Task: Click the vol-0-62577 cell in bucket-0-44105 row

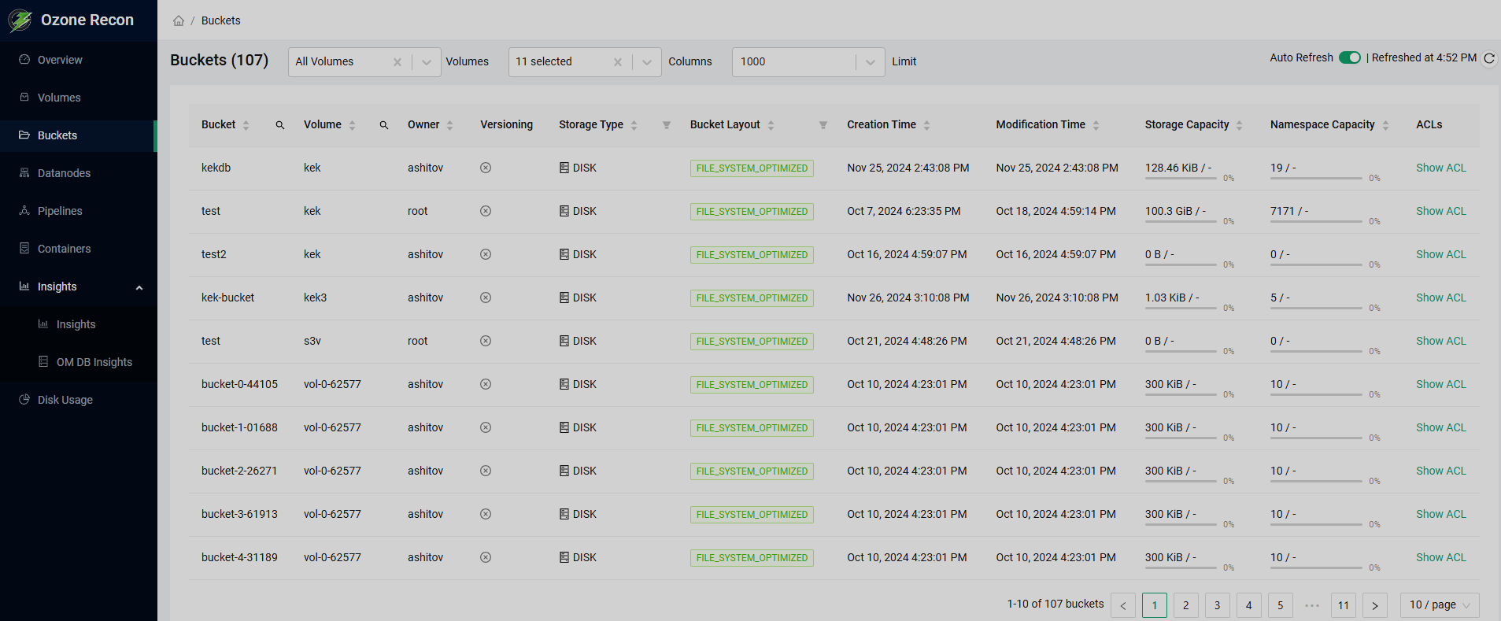Action: tap(332, 384)
